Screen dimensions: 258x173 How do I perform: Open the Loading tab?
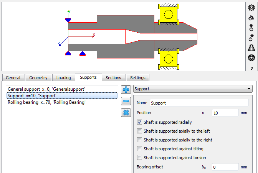63,78
